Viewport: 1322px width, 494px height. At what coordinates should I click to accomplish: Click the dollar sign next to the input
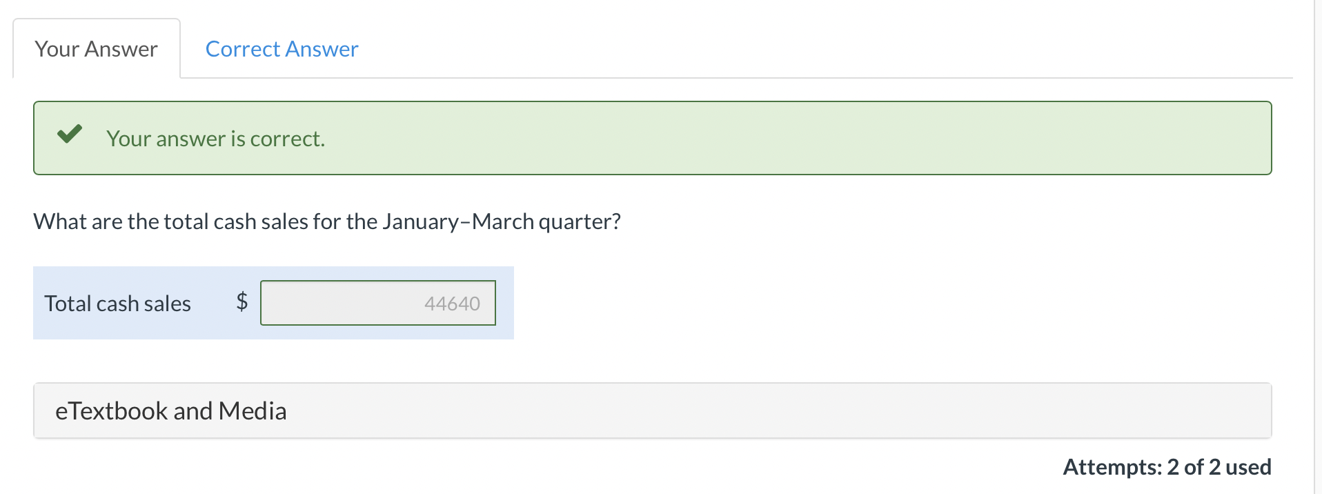(241, 302)
